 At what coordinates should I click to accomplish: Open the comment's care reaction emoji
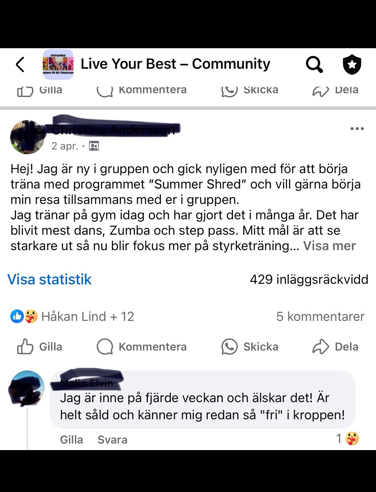click(352, 439)
